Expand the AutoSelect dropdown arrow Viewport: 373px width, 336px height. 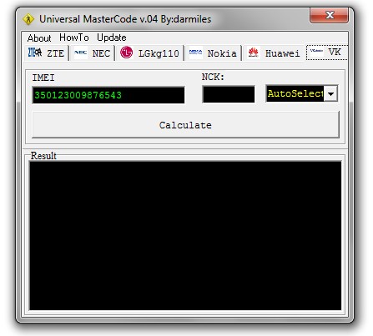tap(330, 93)
